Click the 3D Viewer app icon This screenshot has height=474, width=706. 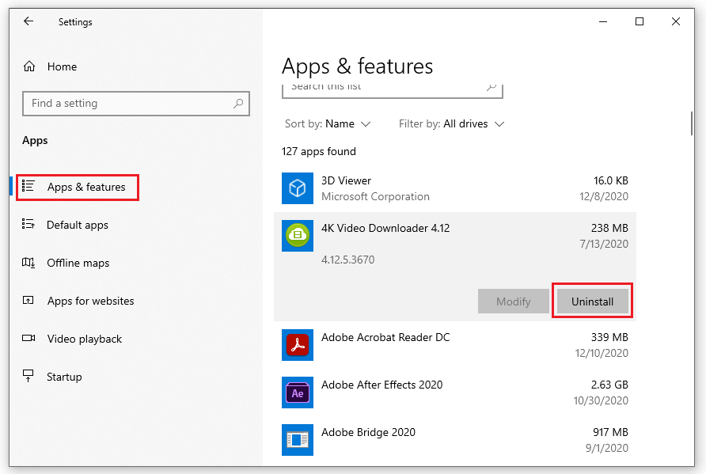coord(298,188)
